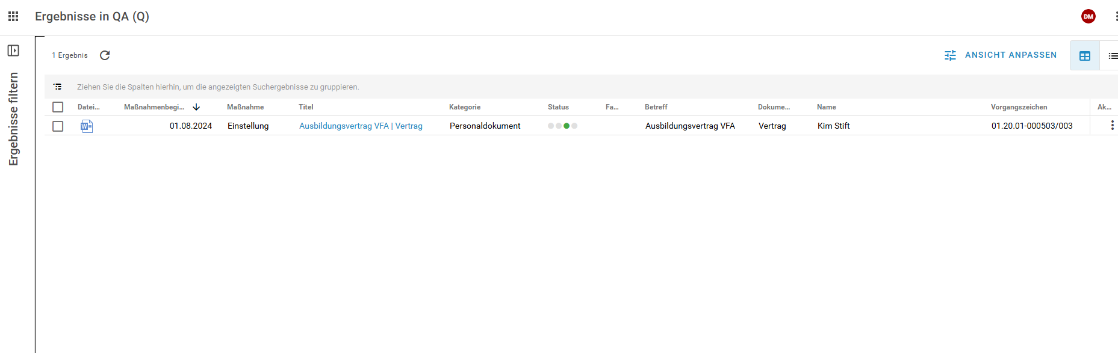Click the Vorgangszeichen 01.20.01-000503/003 cell
The height and width of the screenshot is (353, 1118).
tap(1031, 126)
